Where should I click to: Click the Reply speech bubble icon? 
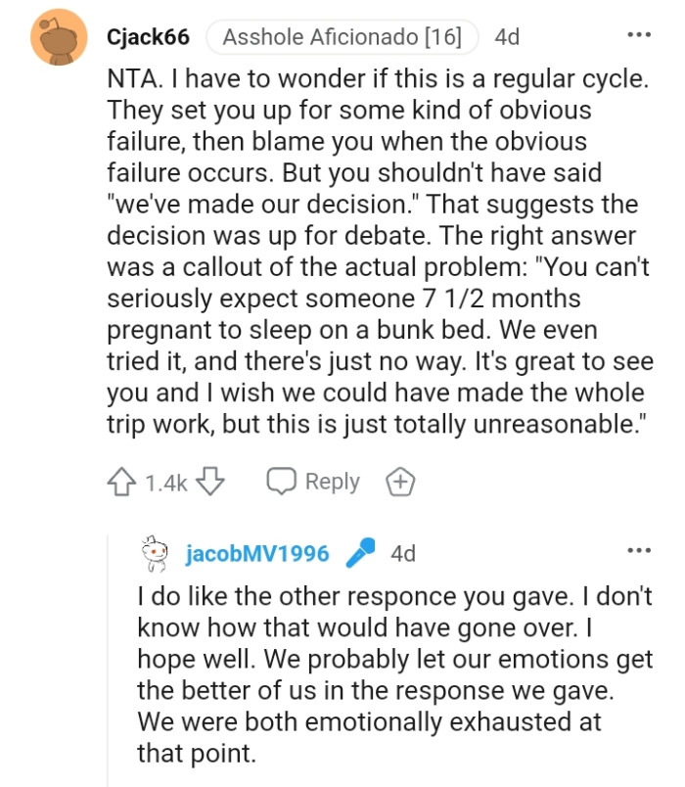pyautogui.click(x=284, y=481)
